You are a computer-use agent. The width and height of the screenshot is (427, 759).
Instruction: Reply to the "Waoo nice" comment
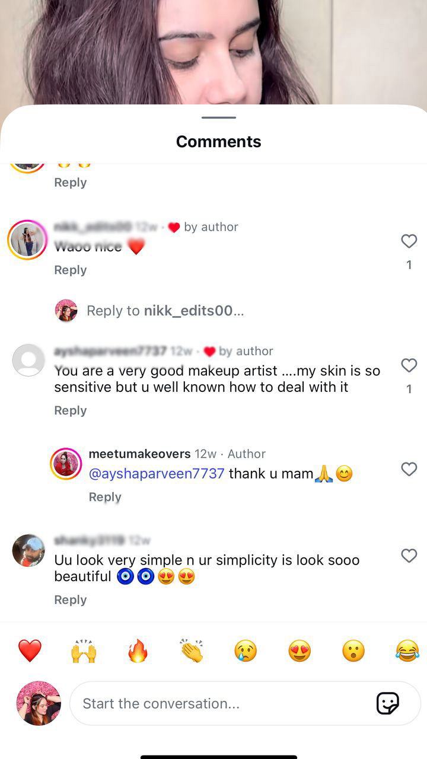[70, 270]
